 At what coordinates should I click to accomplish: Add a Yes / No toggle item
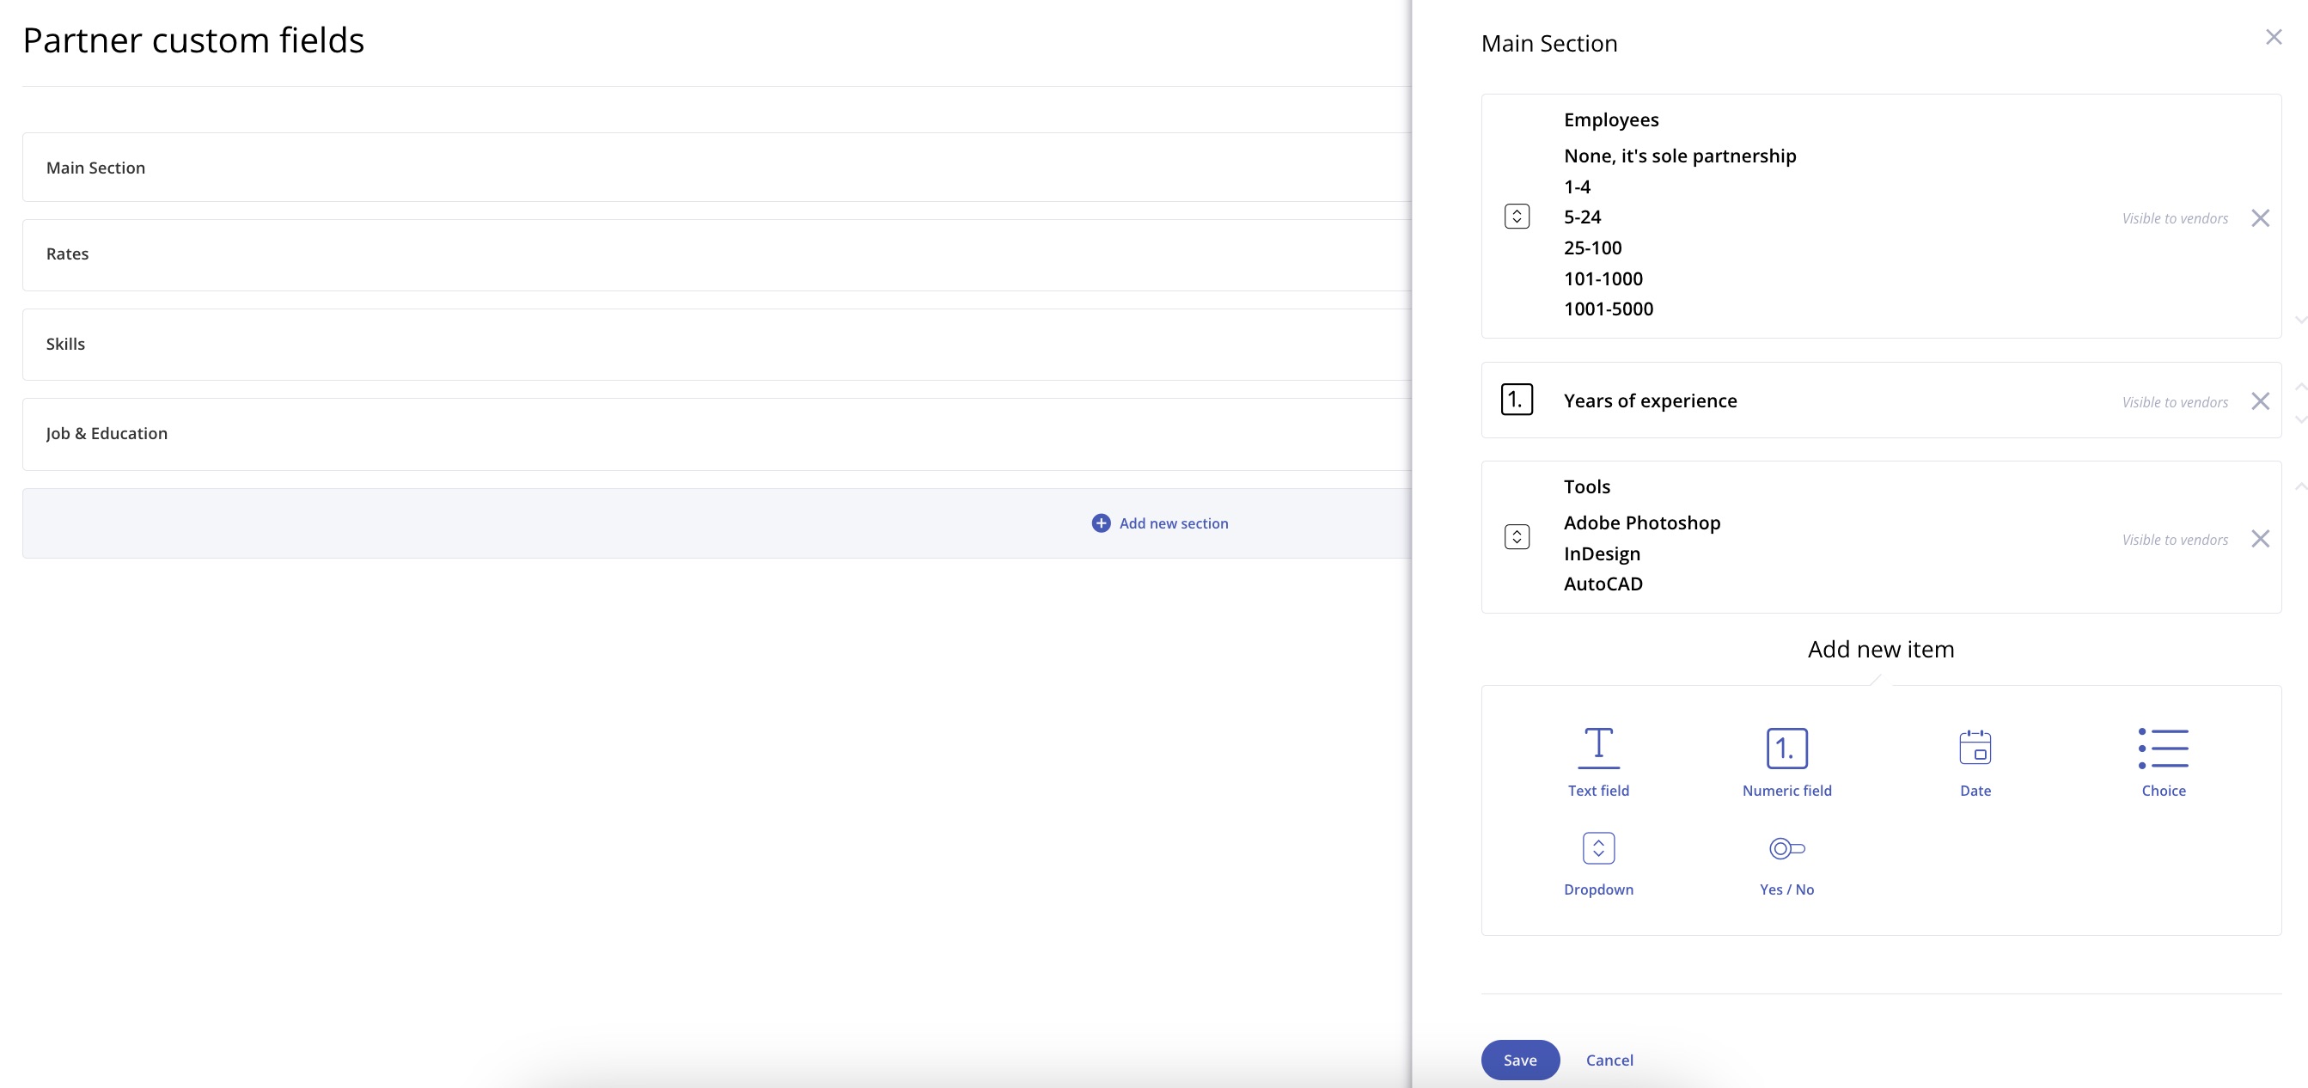tap(1786, 862)
